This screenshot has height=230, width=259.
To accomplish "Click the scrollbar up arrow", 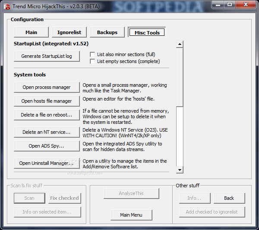I will pyautogui.click(x=180, y=44).
